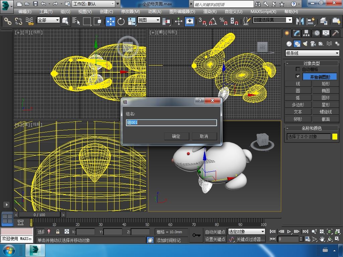Select the Link tool in main toolbar
The width and height of the screenshot is (343, 257).
8,21
